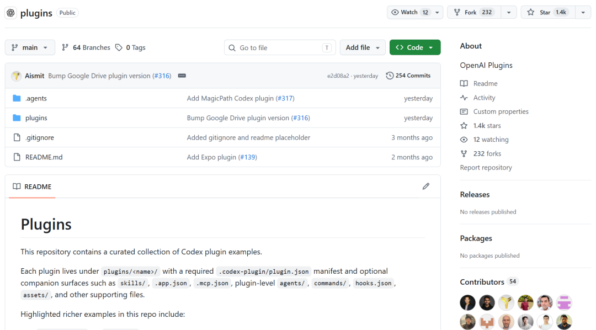This screenshot has height=330, width=596.
Task: Open Added gitignore and readme placeholder commit
Action: pyautogui.click(x=248, y=137)
